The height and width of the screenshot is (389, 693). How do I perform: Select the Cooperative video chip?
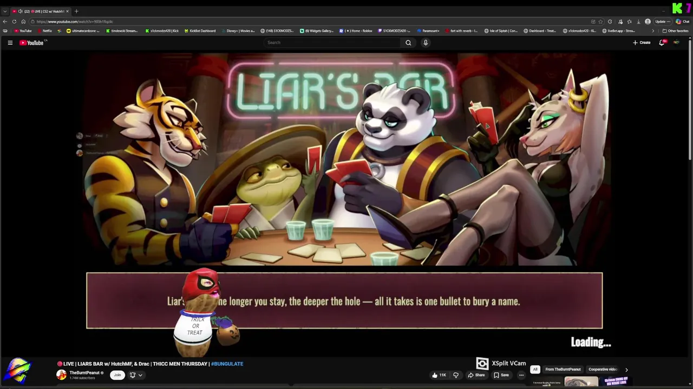point(603,370)
